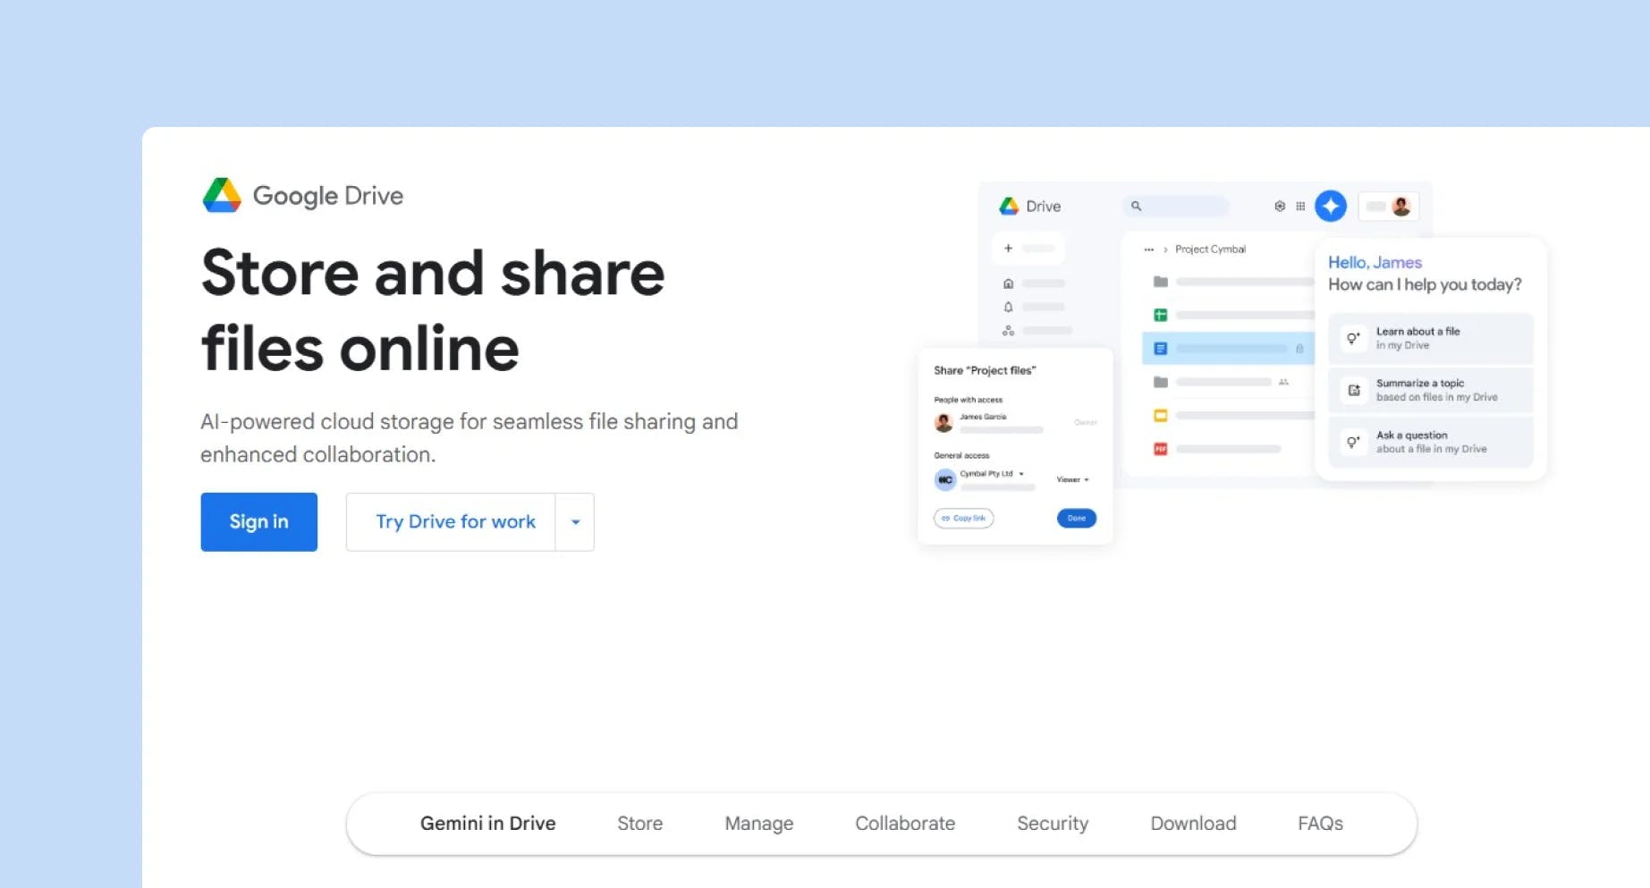Switch to the Manage tab

[x=759, y=824]
